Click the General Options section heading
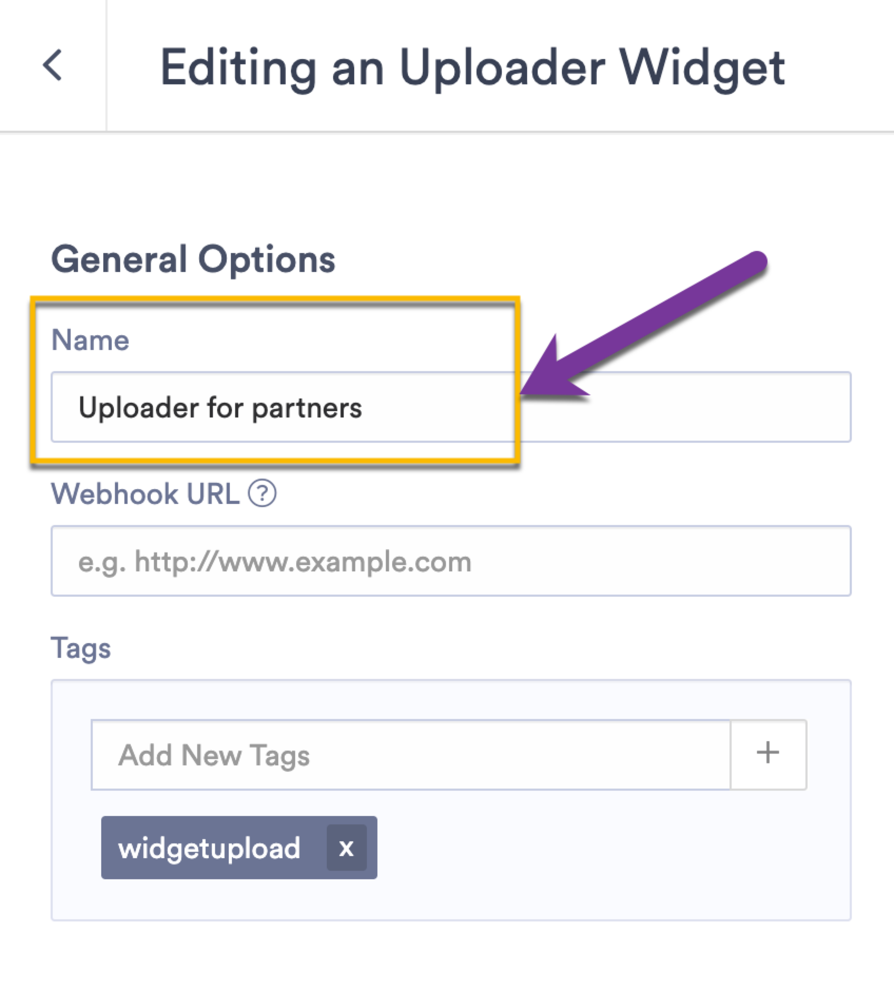Image resolution: width=894 pixels, height=991 pixels. pyautogui.click(x=193, y=257)
